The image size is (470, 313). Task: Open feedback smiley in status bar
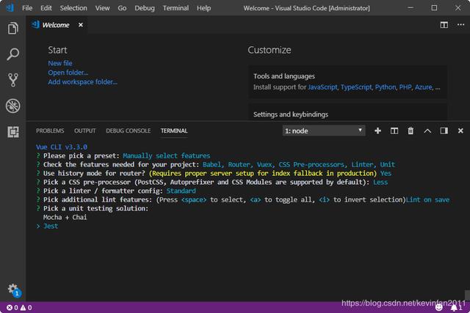point(439,307)
